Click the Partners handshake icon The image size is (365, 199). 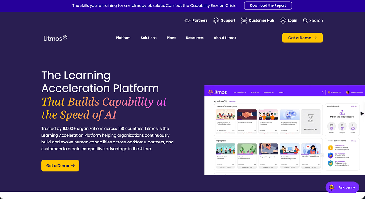tap(187, 20)
